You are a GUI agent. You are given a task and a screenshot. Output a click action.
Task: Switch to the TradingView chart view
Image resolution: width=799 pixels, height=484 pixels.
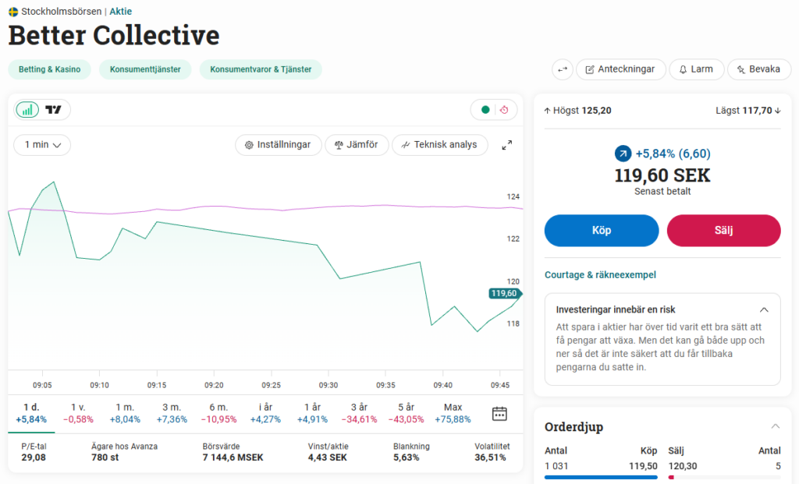click(51, 110)
